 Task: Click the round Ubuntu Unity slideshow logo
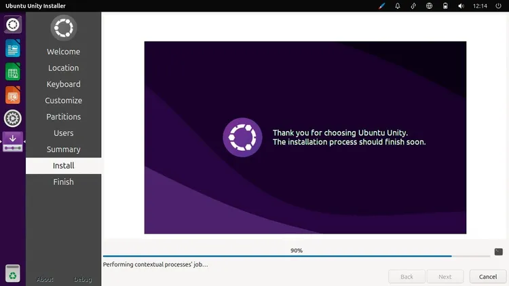(242, 137)
